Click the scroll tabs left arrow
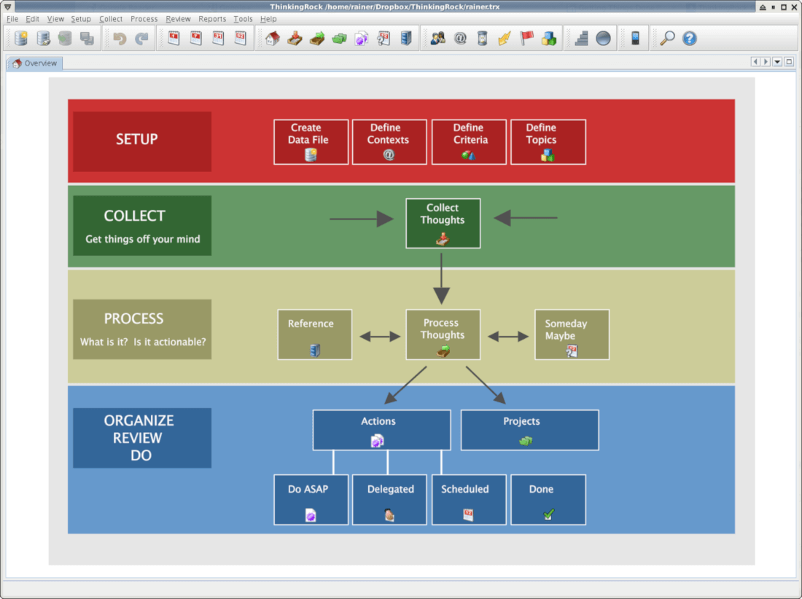The width and height of the screenshot is (802, 599). pos(755,62)
